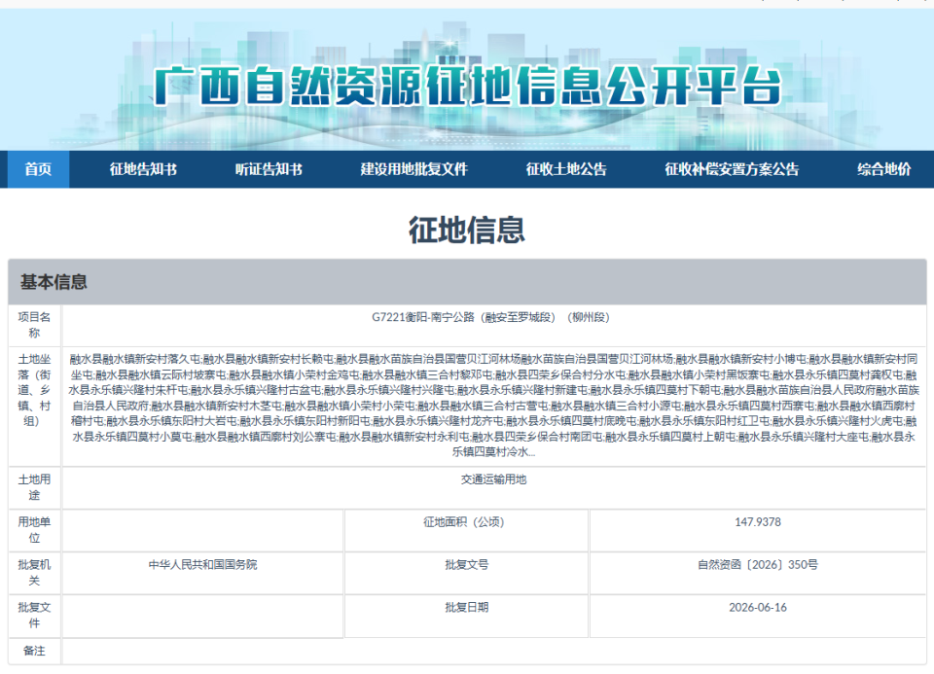Click the 批复文件 label cell

(35, 616)
